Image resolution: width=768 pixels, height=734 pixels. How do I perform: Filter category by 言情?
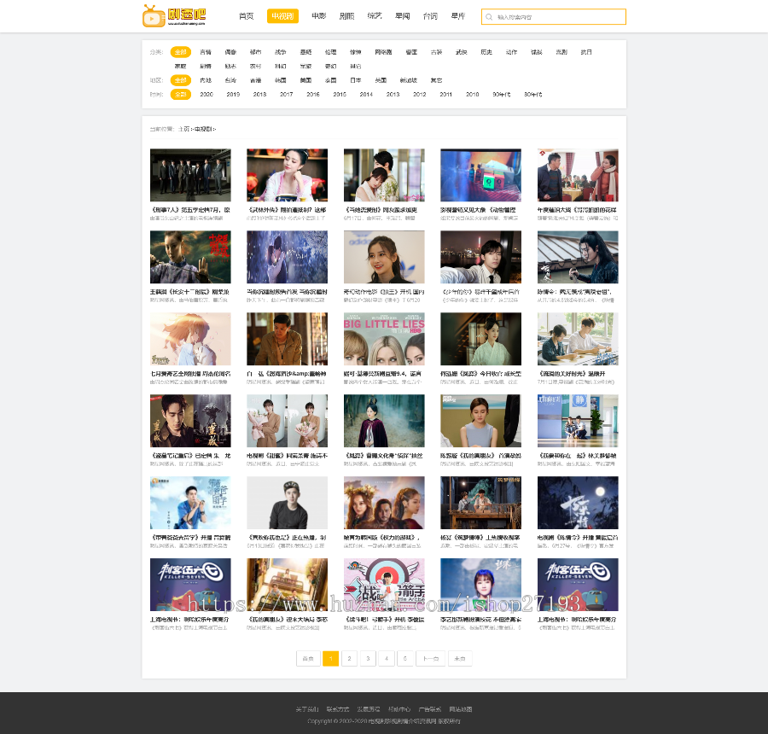[x=206, y=52]
